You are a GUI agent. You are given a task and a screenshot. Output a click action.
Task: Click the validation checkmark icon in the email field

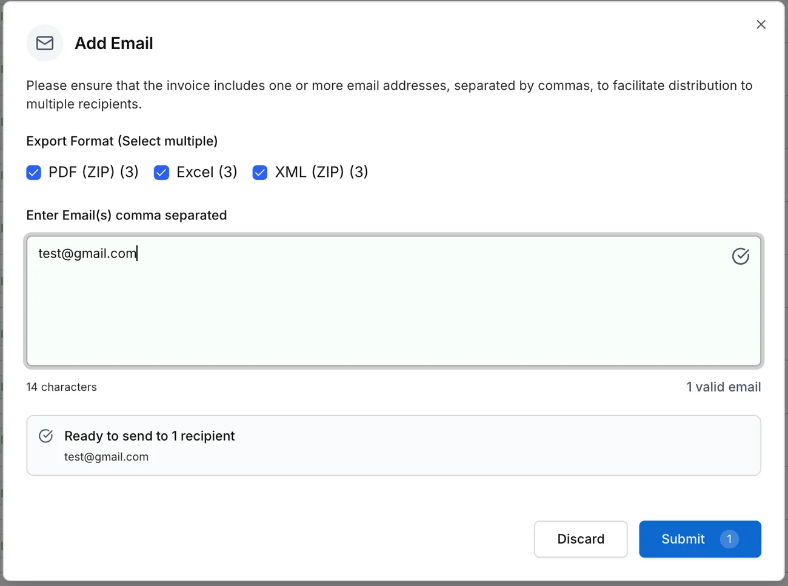point(740,256)
